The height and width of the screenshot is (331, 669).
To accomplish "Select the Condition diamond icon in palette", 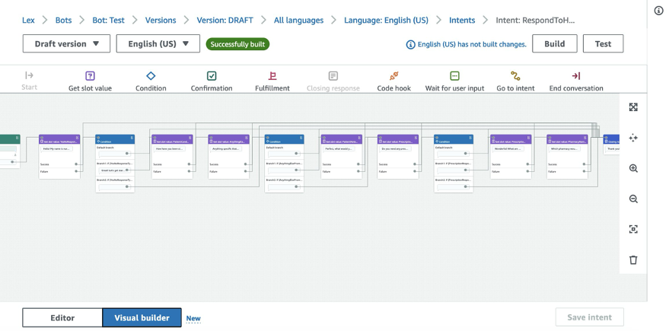I will tap(151, 76).
